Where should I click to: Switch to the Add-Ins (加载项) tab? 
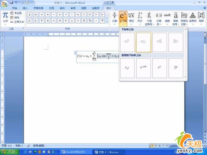(x=96, y=8)
